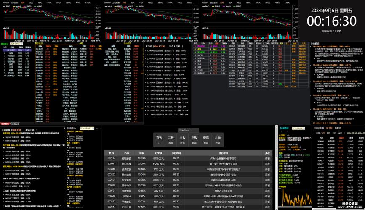Select 数字经济 row in the sector ranking
Screen dimensions: 365x210
click(11, 50)
